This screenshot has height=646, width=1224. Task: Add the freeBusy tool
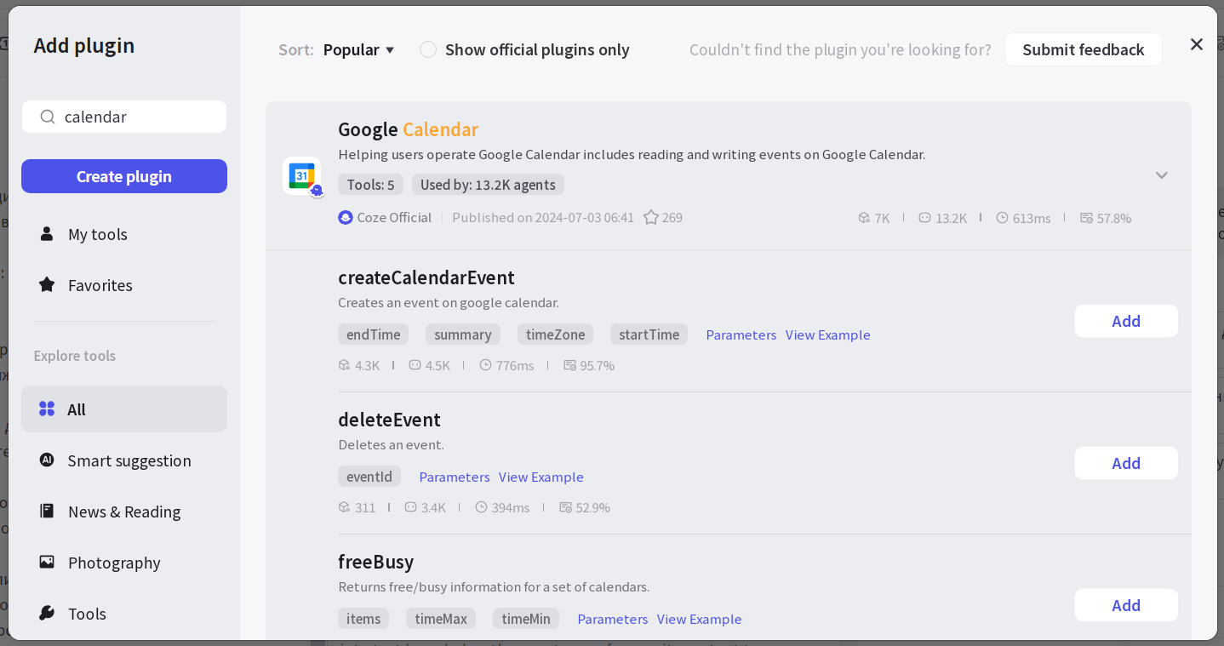pyautogui.click(x=1126, y=605)
